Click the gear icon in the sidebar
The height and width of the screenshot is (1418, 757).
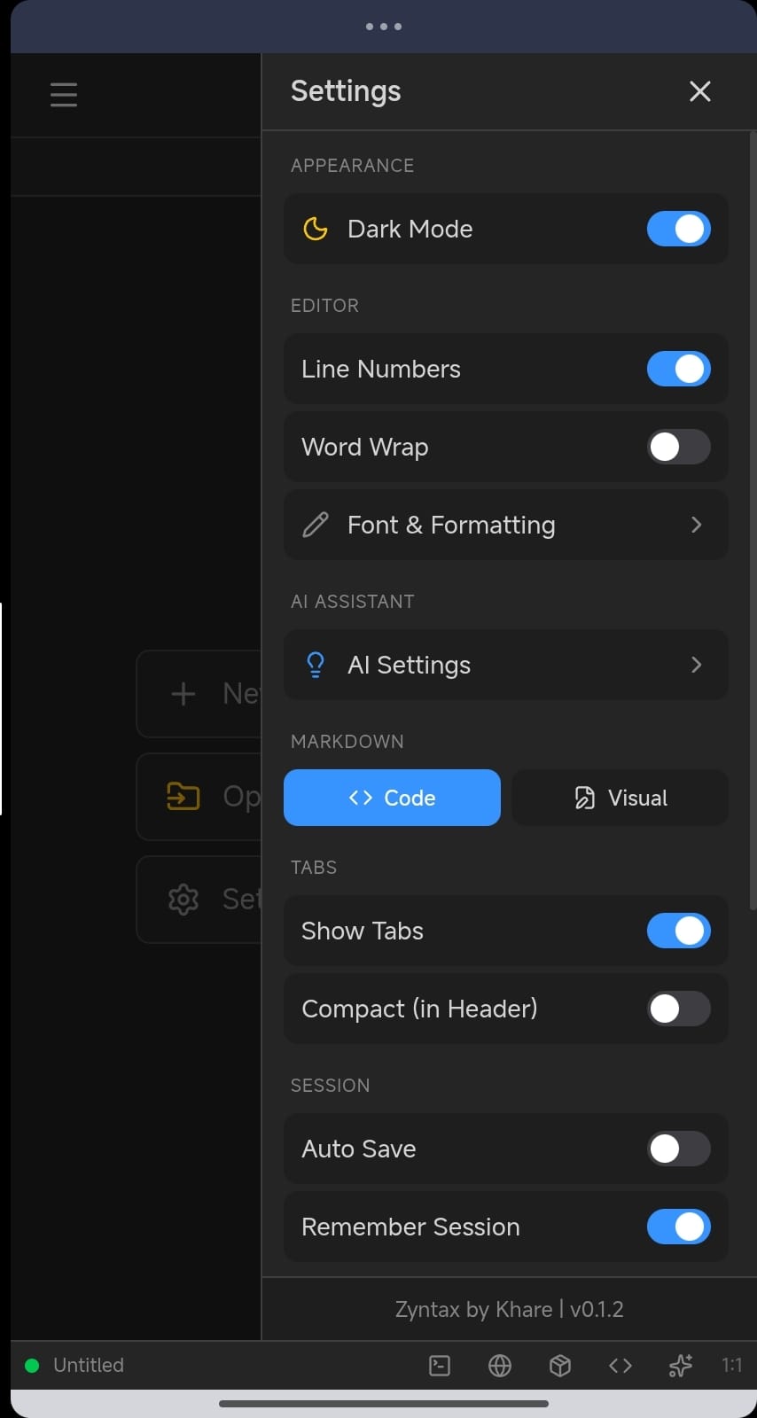[x=183, y=899]
